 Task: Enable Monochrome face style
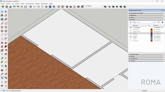[54, 7]
